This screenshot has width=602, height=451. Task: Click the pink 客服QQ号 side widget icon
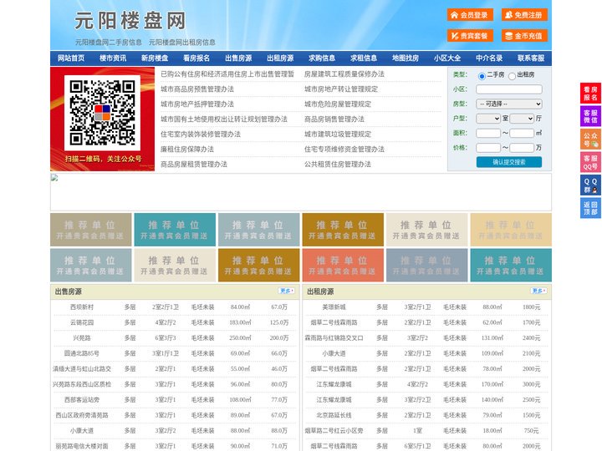(x=590, y=162)
